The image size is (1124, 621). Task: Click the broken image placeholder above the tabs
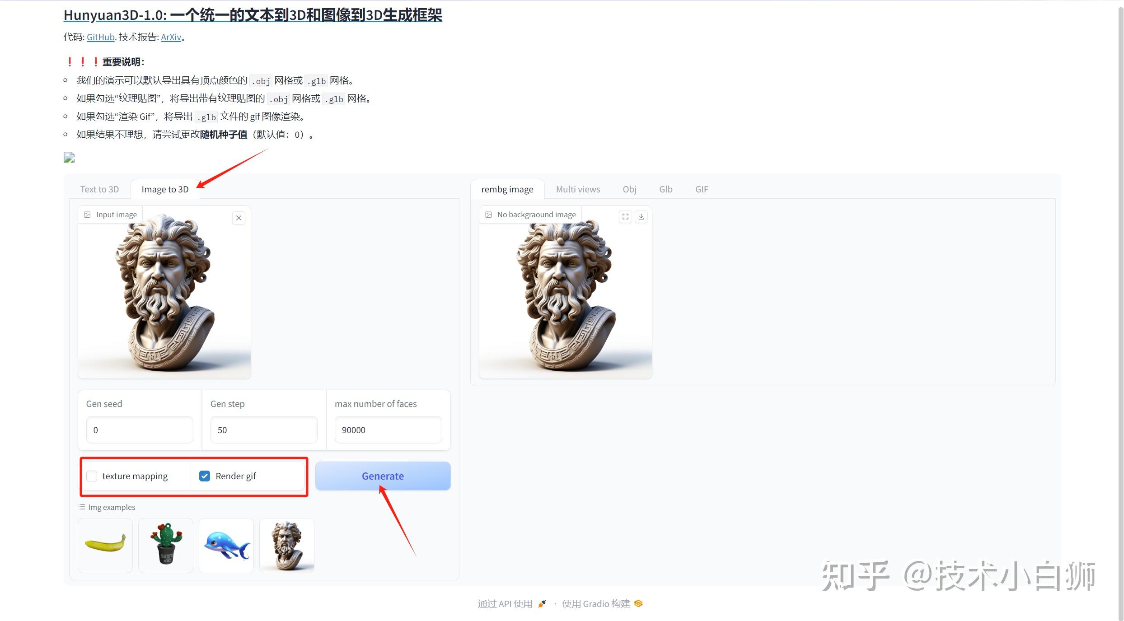(69, 157)
